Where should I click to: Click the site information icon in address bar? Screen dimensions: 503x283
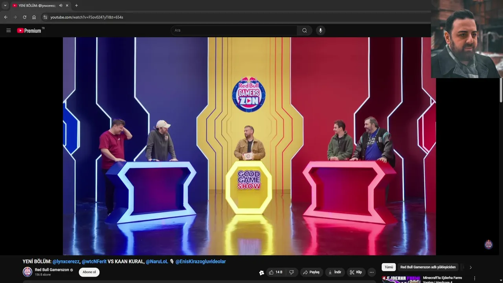tap(45, 17)
